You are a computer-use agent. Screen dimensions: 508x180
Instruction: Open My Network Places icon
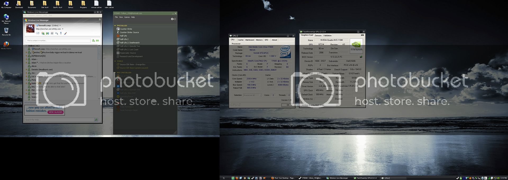tap(6, 19)
